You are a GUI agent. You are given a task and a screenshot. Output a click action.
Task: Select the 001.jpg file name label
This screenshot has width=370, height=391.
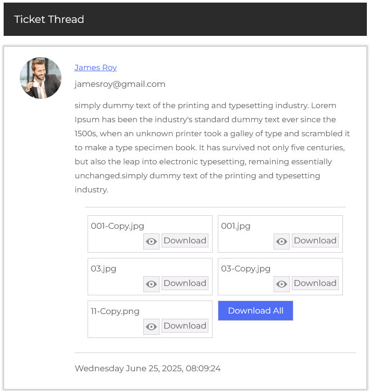click(x=236, y=226)
